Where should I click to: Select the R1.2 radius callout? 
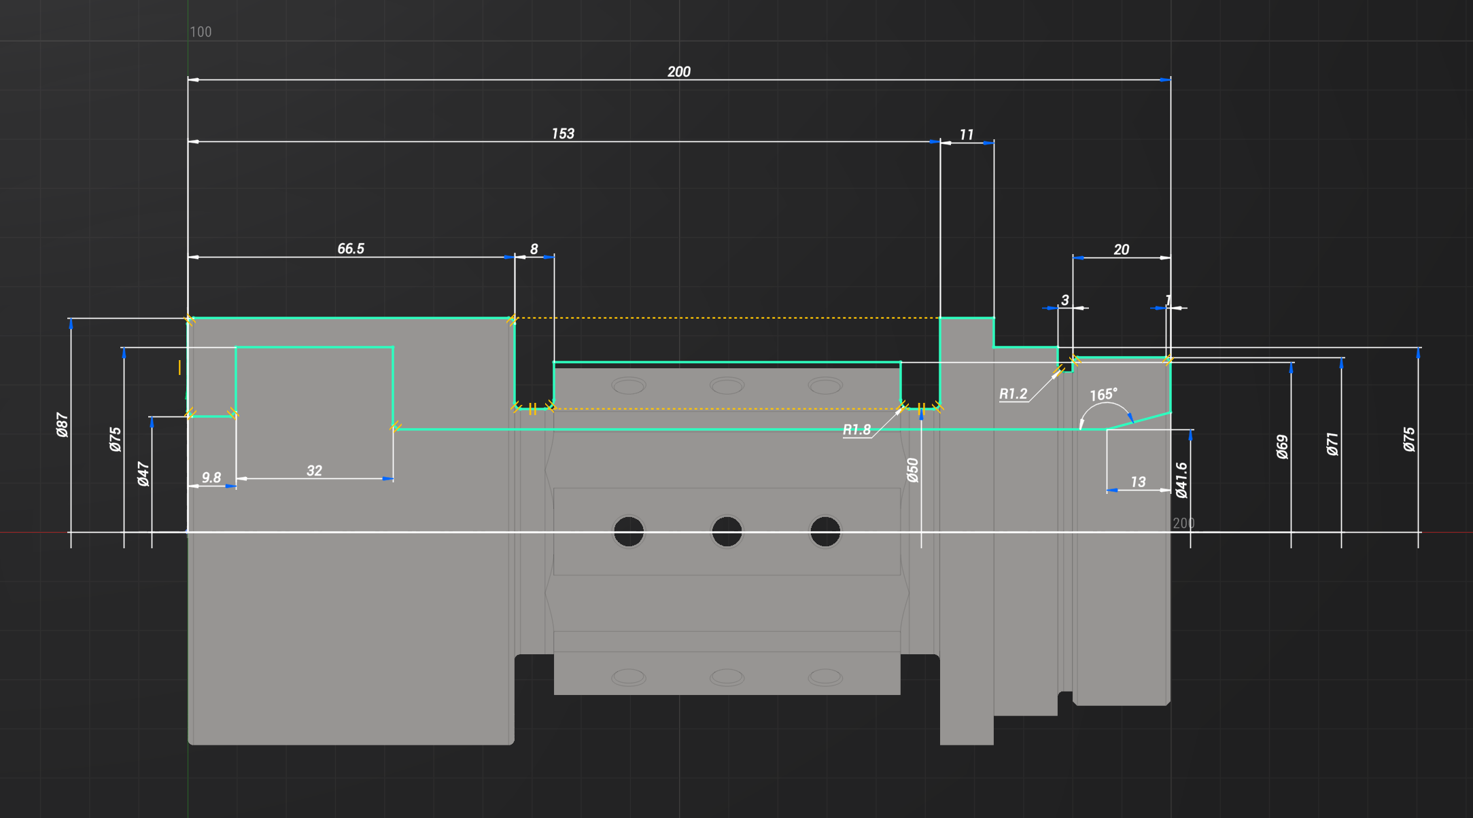coord(1013,394)
